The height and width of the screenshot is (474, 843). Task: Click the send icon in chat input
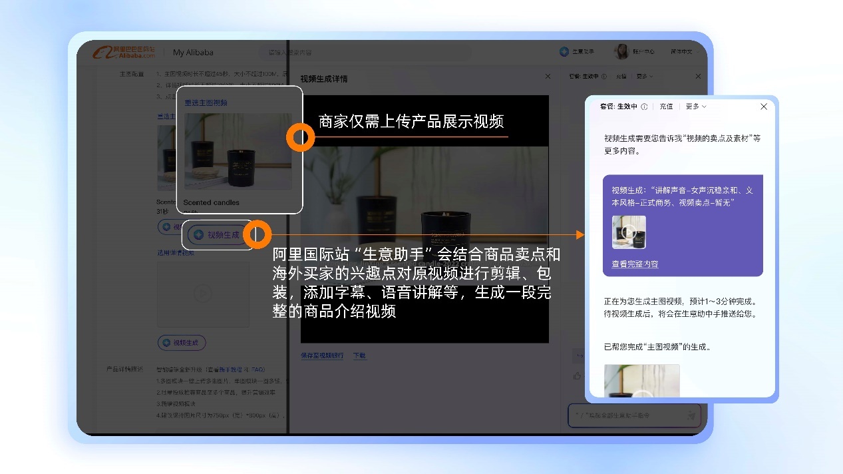[x=691, y=415]
